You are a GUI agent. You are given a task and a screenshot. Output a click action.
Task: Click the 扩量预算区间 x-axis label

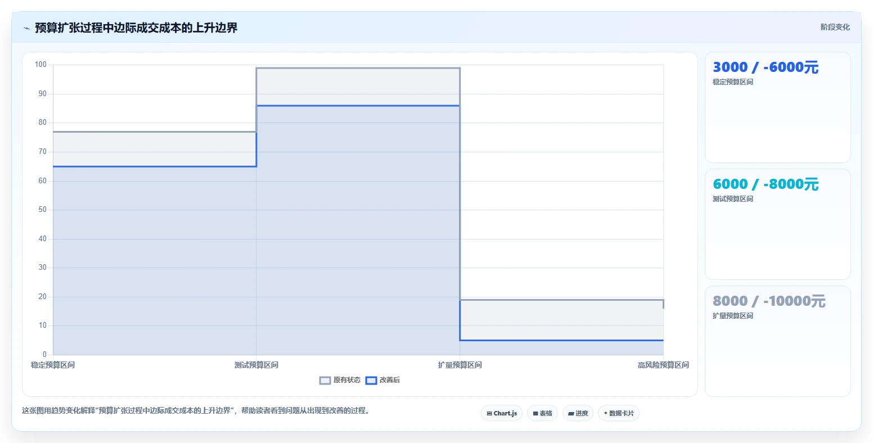point(460,365)
